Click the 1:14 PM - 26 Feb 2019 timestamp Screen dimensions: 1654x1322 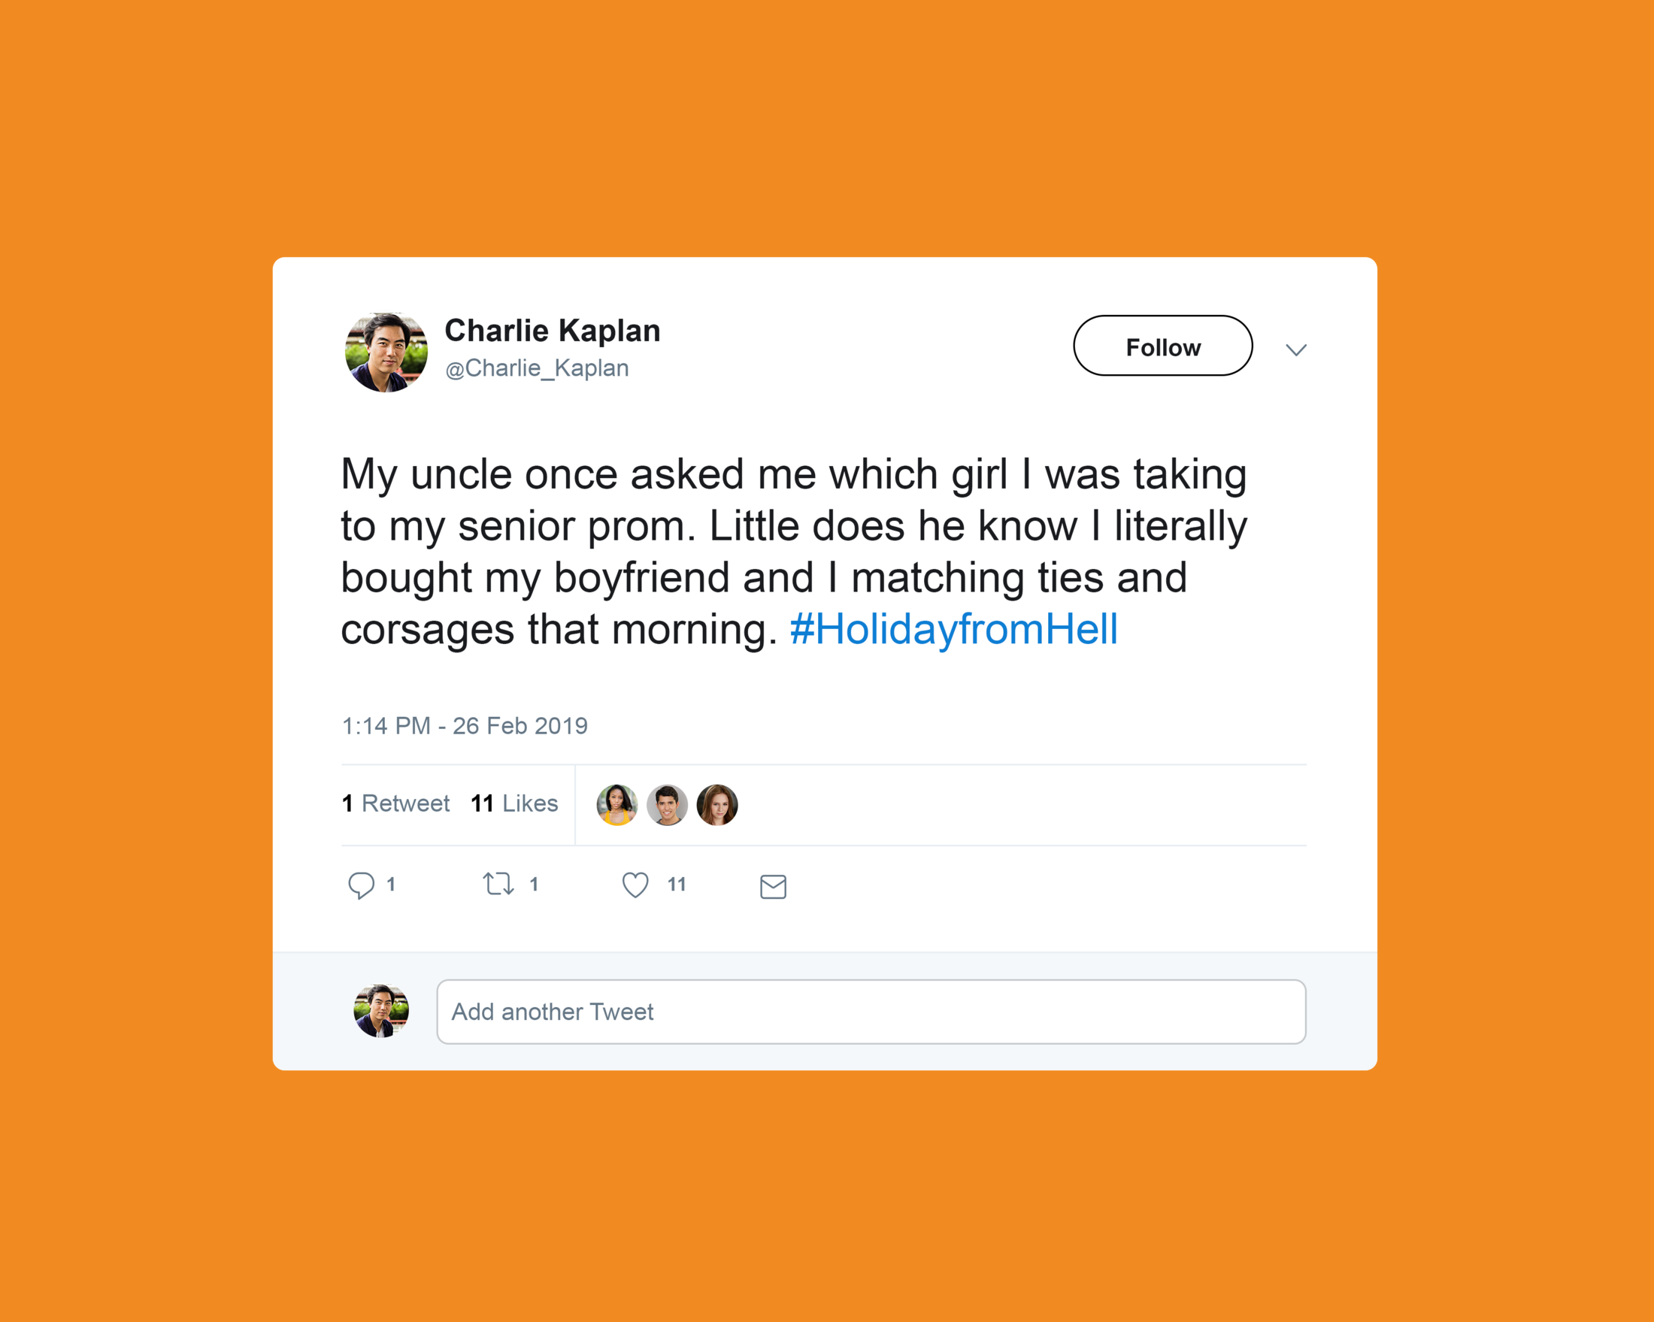[x=464, y=725]
